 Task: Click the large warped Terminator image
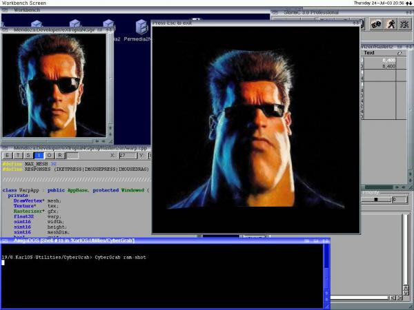255,130
